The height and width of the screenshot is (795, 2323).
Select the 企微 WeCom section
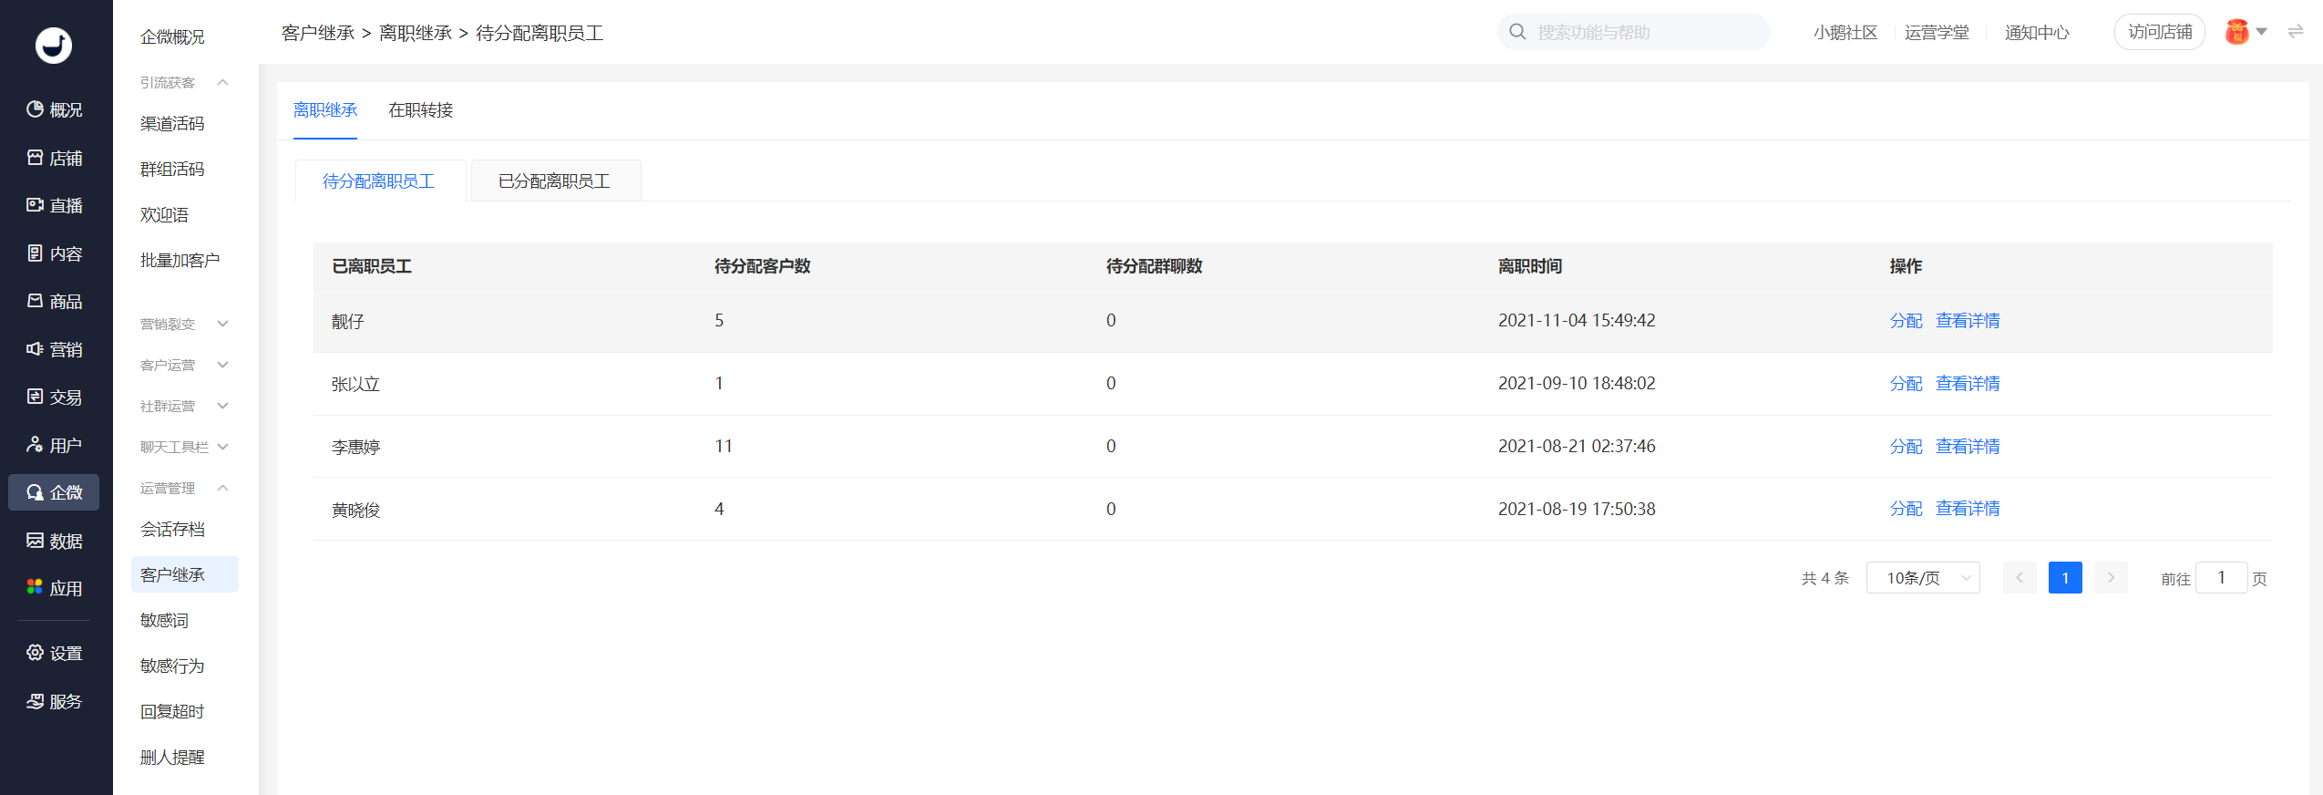(x=55, y=493)
